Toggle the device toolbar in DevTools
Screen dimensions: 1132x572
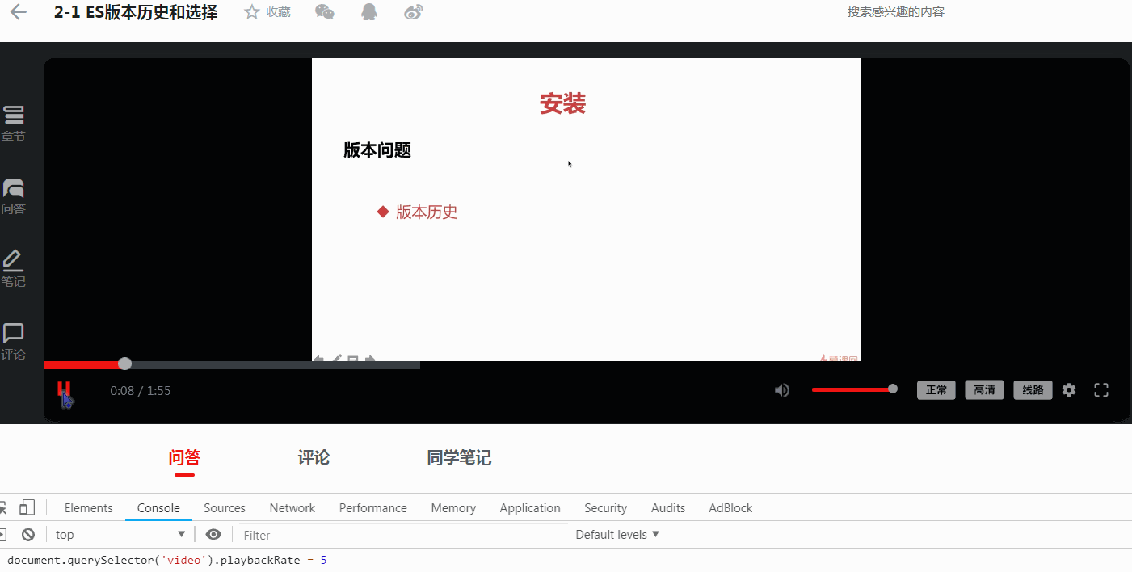tap(27, 507)
